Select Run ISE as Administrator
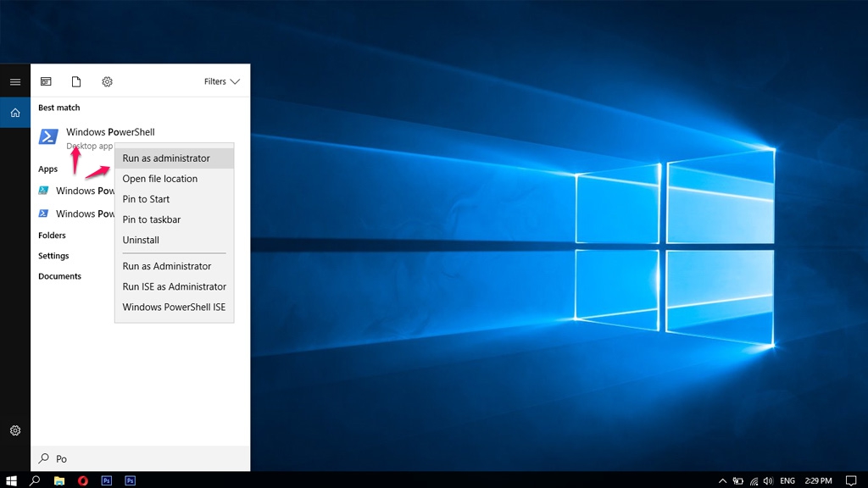The width and height of the screenshot is (868, 488). click(x=175, y=286)
